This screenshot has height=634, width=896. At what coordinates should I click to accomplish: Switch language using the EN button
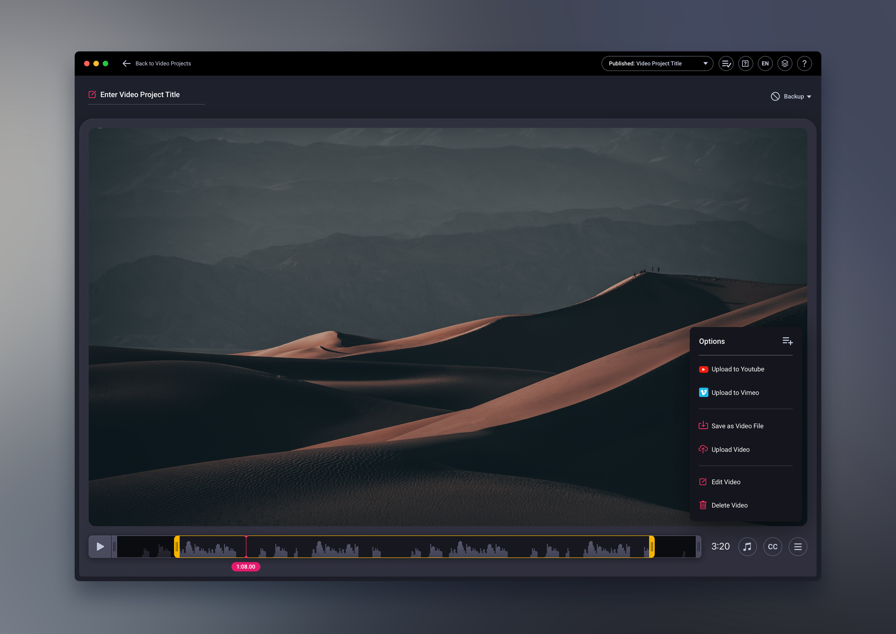coord(765,64)
